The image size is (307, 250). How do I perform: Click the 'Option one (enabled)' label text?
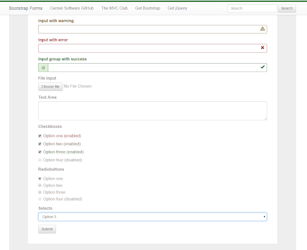click(62, 136)
